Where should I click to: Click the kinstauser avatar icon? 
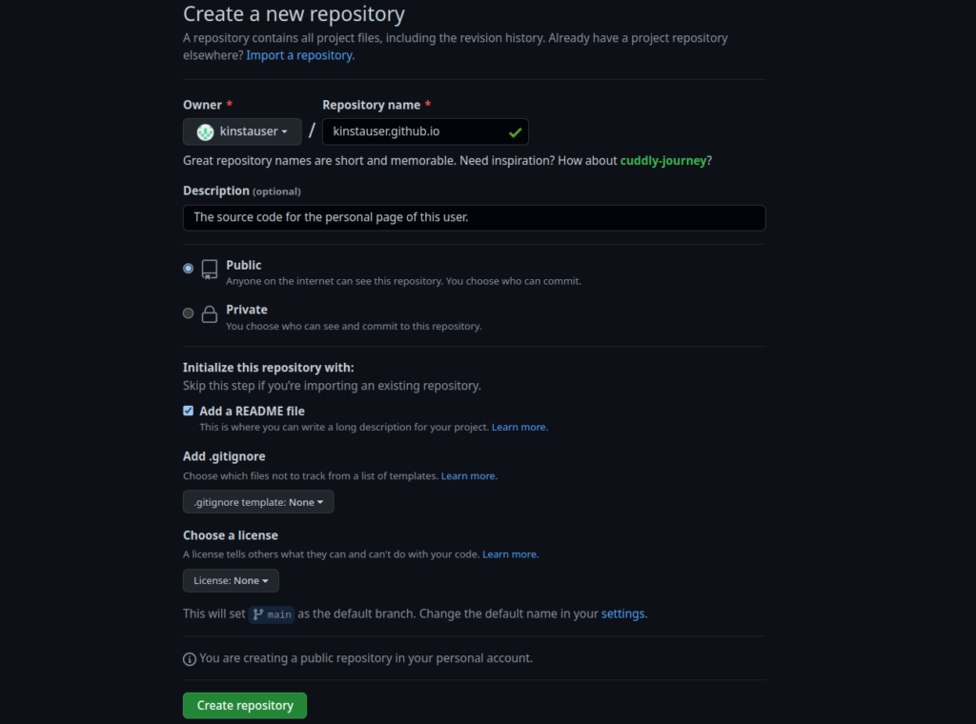[205, 131]
